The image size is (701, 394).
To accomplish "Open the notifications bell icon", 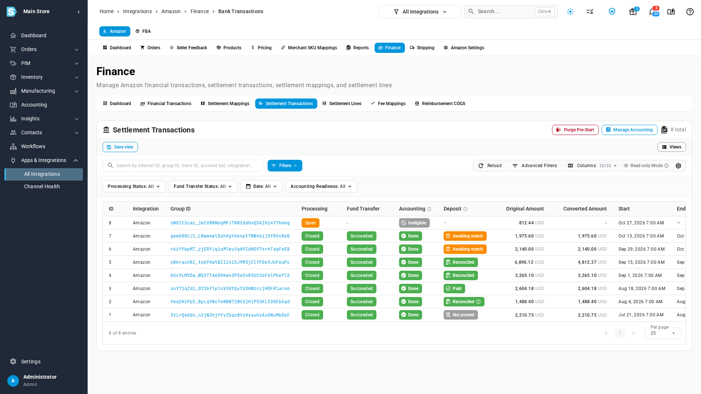I will tap(653, 12).
